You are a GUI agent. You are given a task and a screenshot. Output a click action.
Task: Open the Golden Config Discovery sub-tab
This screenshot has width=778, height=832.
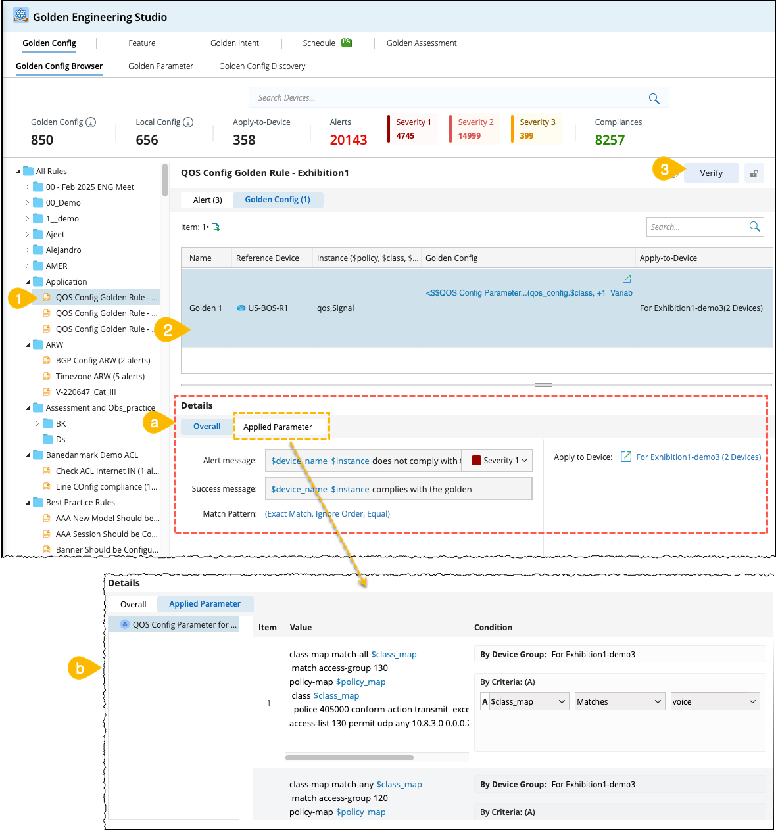coord(262,66)
